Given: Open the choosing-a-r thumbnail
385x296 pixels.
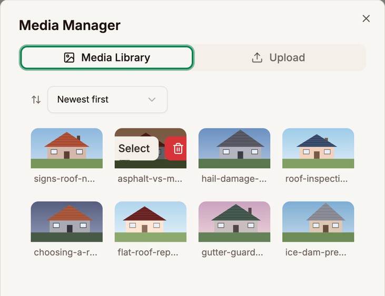Looking at the screenshot, I should tap(66, 221).
